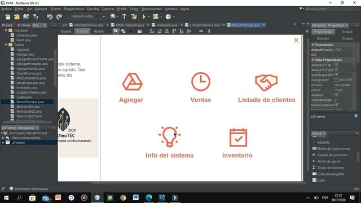Click the globe browser icon in toolbar
361x203 pixels.
[x=113, y=16]
